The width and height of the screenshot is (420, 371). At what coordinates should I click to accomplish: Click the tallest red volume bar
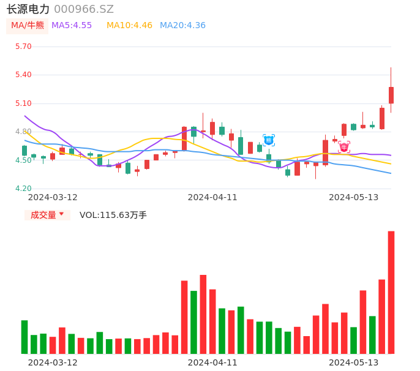tap(391, 292)
